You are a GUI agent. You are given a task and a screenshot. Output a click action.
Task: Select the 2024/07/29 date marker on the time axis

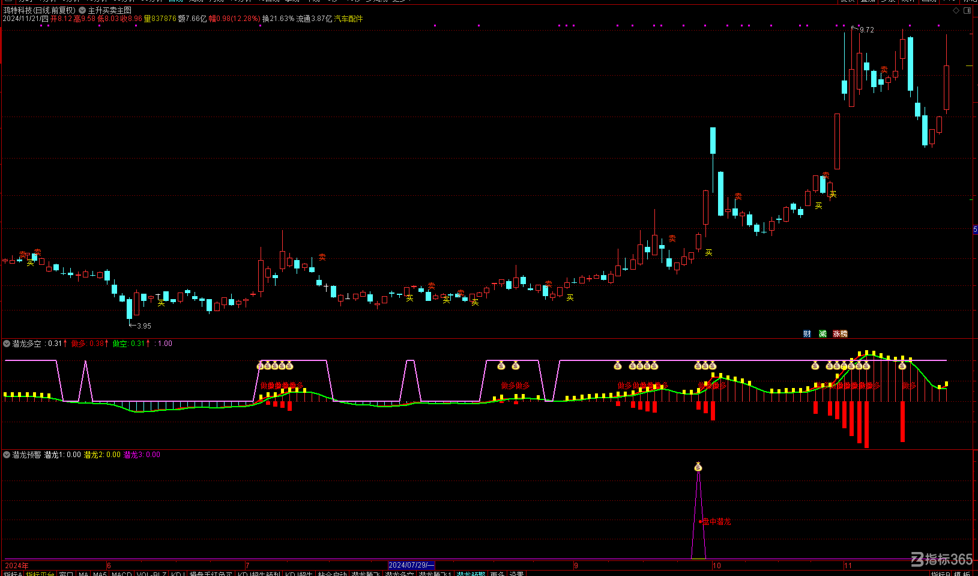[x=411, y=565]
